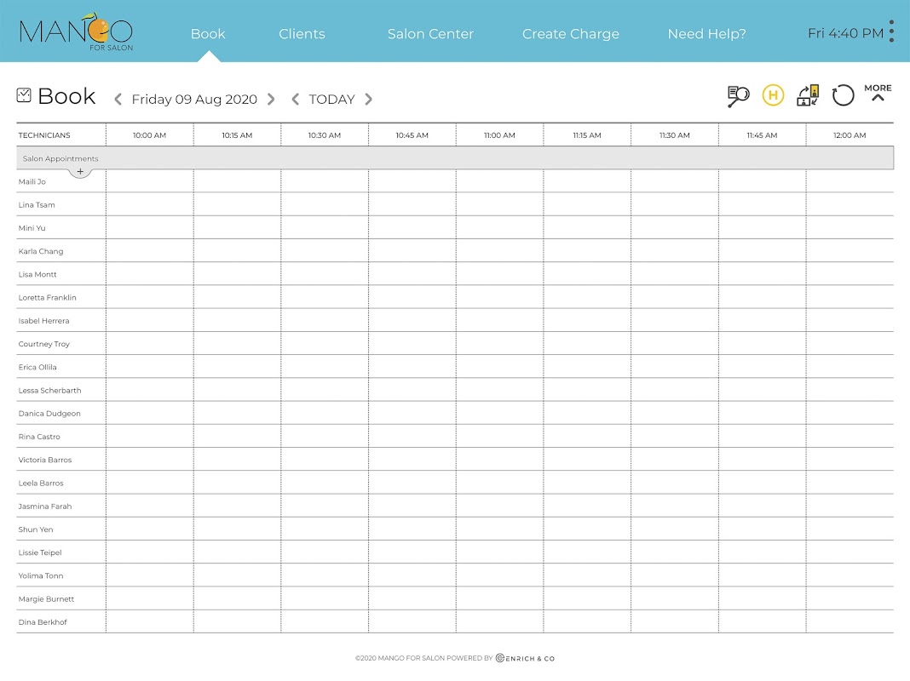Expand Salon Appointments with plus button
This screenshot has width=910, height=681.
point(80,172)
